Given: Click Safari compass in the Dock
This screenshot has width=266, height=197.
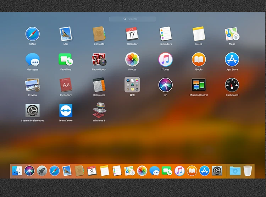Looking at the screenshot, I should 55,171.
